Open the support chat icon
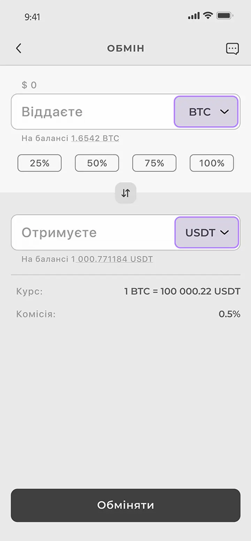The image size is (251, 541). click(x=232, y=48)
